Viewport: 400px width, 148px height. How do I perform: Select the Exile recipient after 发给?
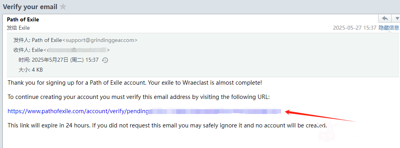(24, 28)
